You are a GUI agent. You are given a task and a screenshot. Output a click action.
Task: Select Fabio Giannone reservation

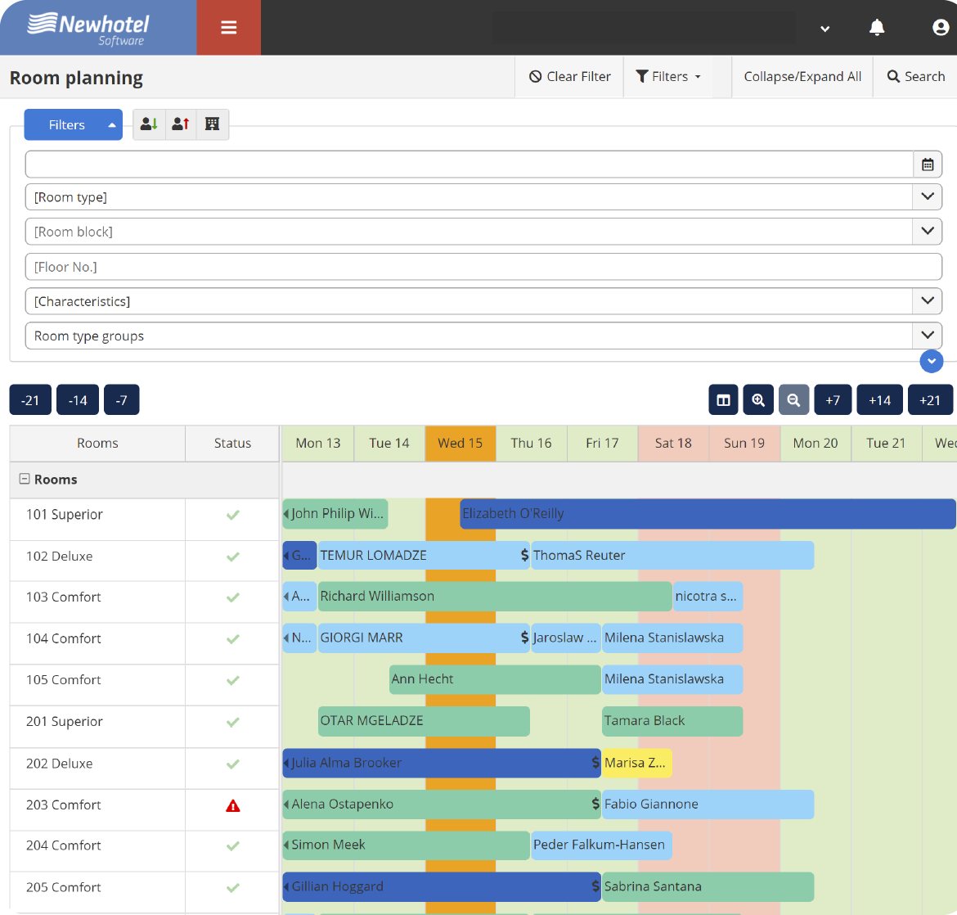(x=708, y=805)
